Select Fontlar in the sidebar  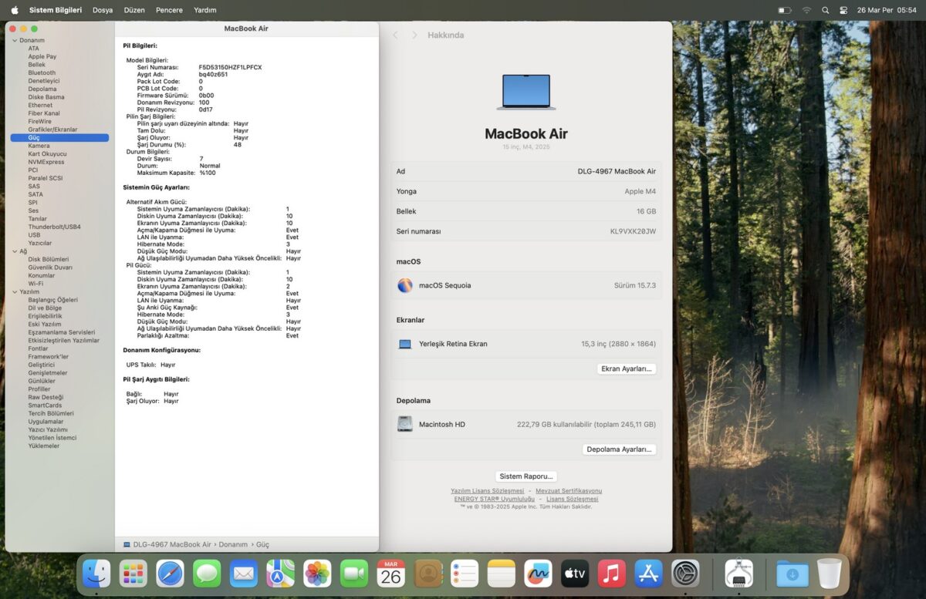[38, 348]
